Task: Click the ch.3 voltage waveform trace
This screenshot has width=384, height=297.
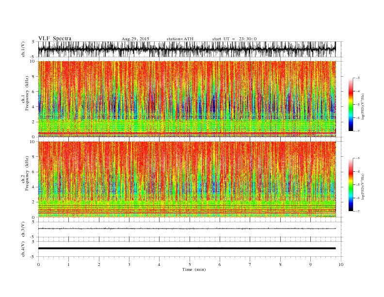Action: pos(187,229)
